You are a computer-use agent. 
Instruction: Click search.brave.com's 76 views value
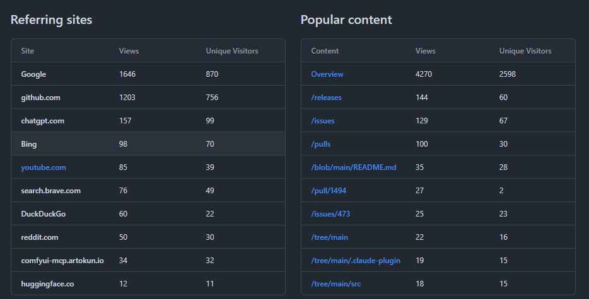point(123,191)
